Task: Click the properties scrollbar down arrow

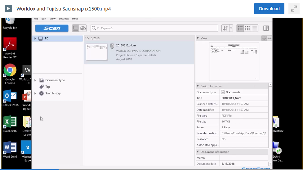Action: click(270, 164)
